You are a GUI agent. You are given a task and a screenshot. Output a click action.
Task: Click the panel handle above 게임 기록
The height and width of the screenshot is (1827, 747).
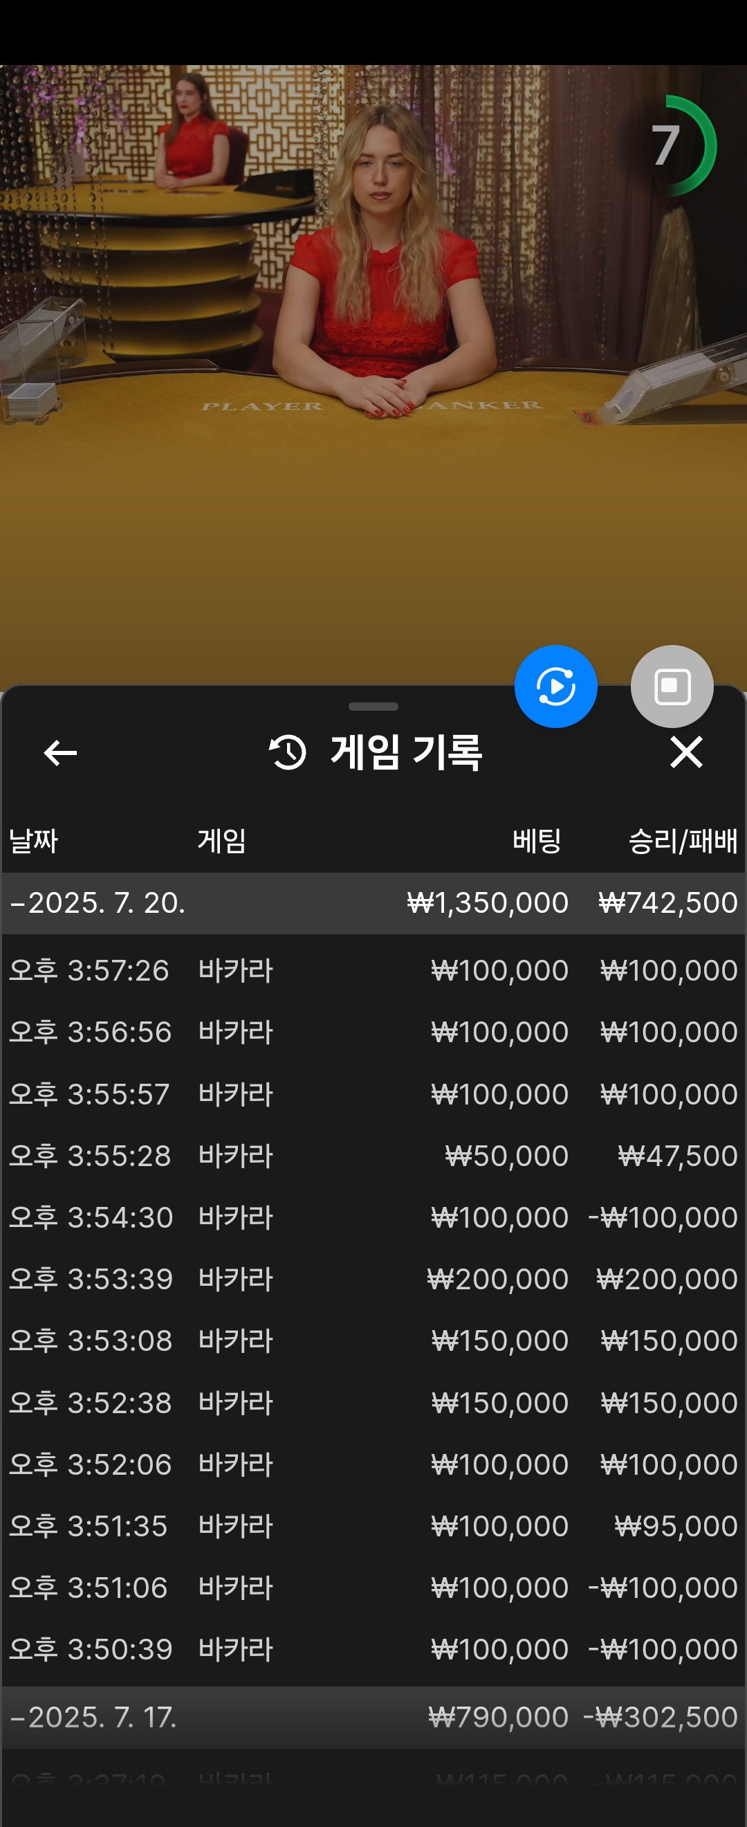[373, 707]
